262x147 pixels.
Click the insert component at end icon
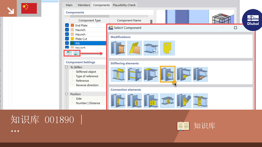click(x=76, y=53)
